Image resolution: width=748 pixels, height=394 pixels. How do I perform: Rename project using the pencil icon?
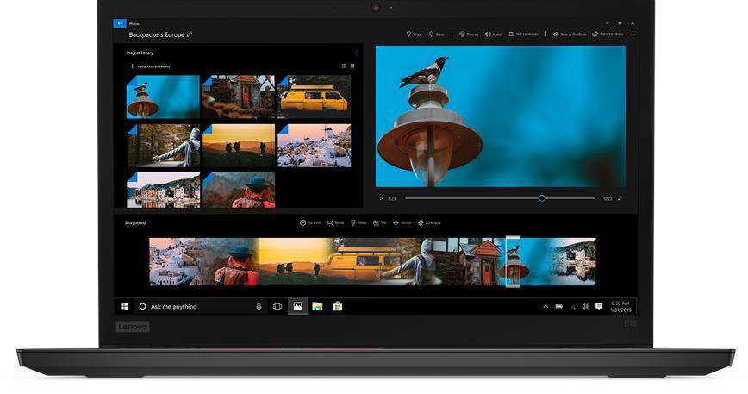[x=190, y=34]
